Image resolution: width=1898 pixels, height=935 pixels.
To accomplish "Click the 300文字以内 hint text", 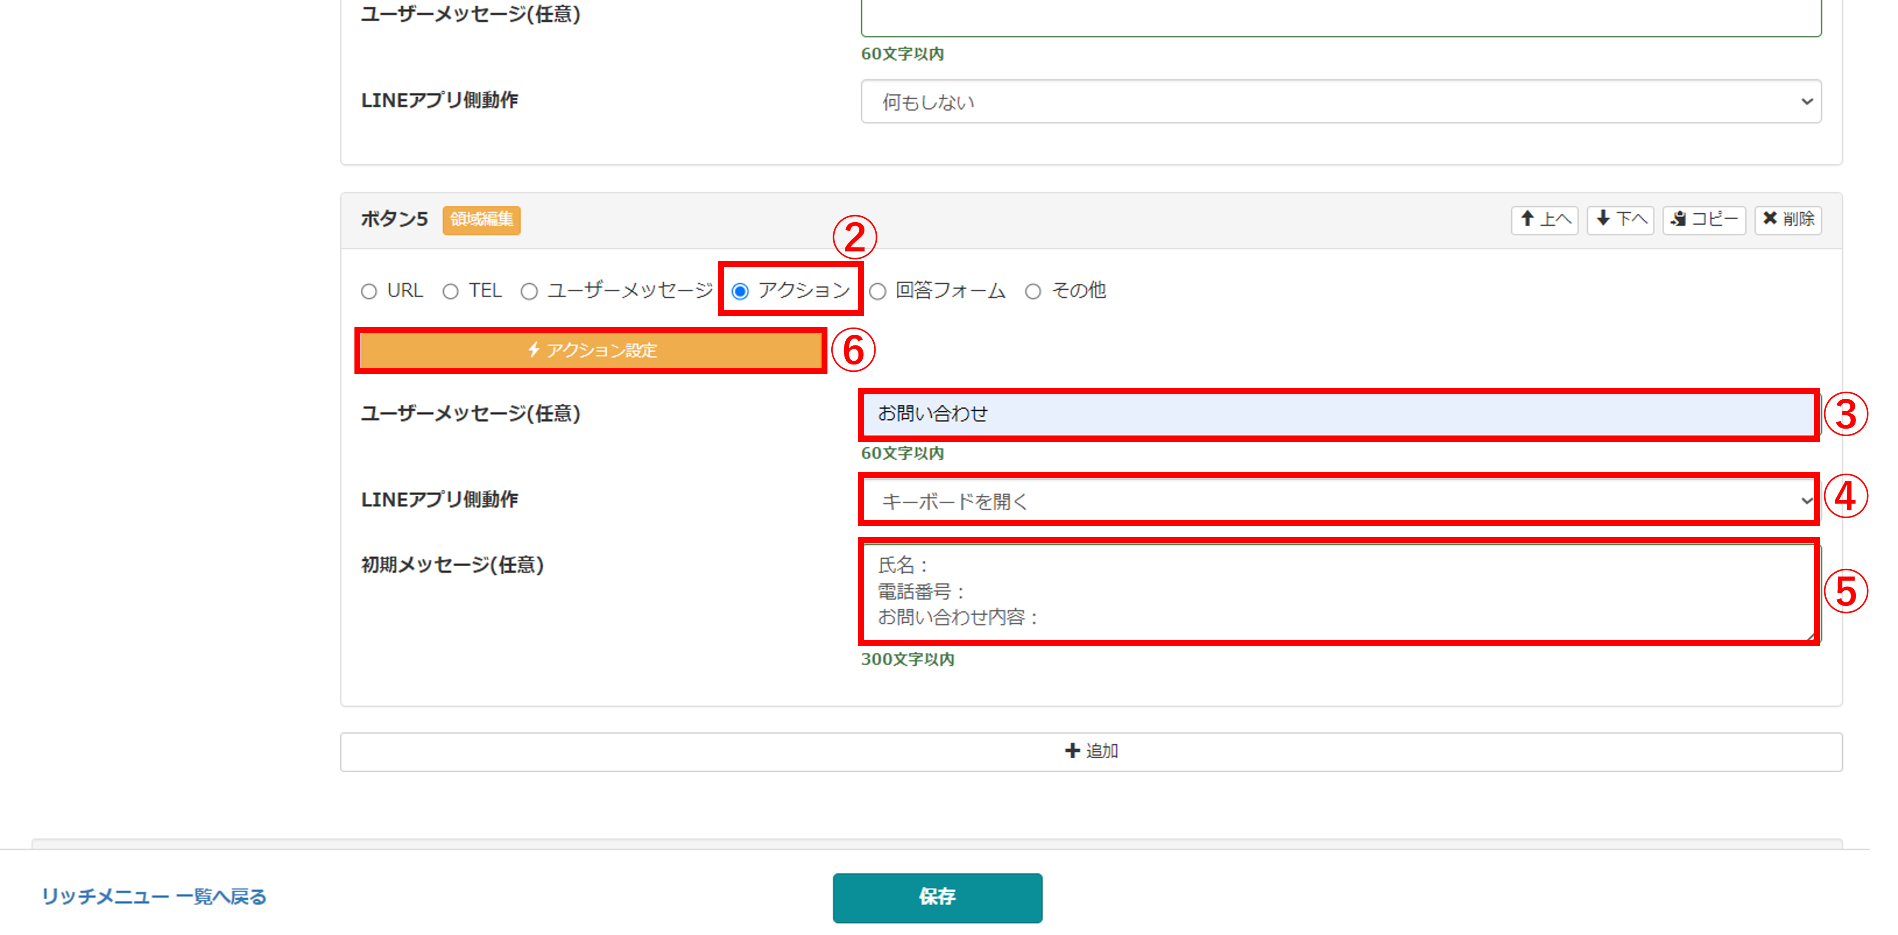I will 908,659.
